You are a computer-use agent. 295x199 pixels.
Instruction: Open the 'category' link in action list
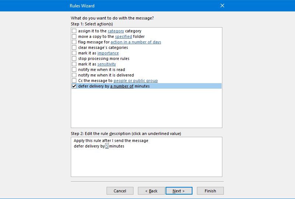pos(115,31)
